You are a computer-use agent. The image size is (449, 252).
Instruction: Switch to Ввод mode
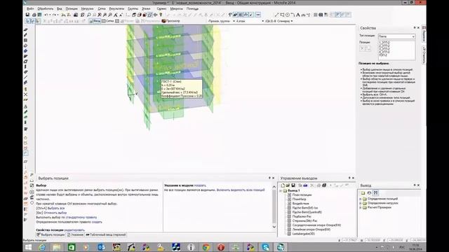tap(95, 21)
